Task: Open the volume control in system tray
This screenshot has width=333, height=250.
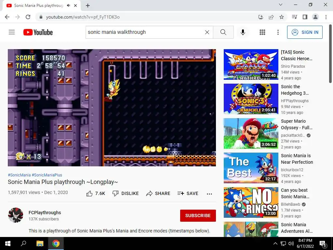Action: pyautogui.click(x=291, y=243)
